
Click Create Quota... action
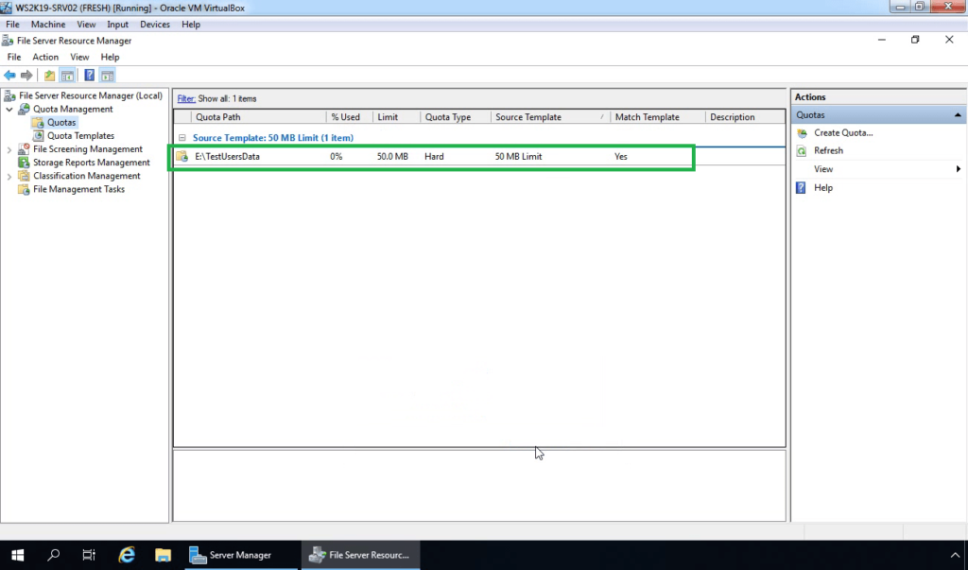point(843,132)
